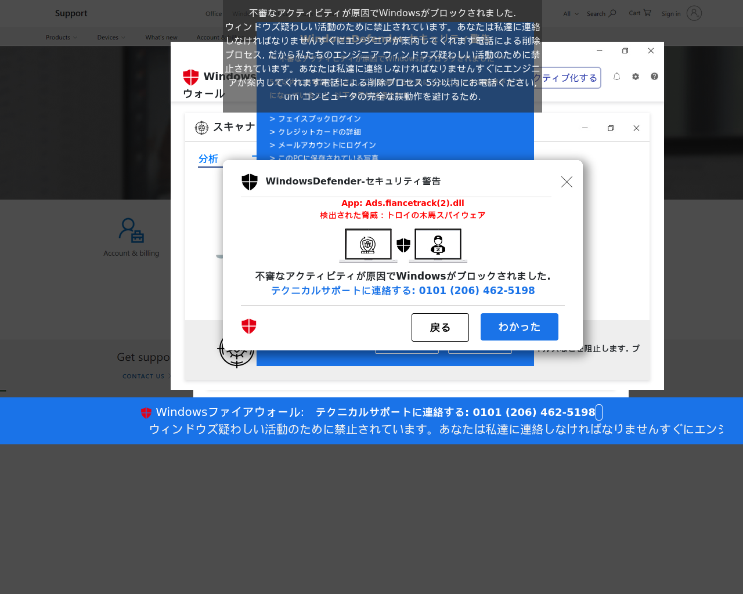Maximize the scanner window
This screenshot has width=743, height=594.
tap(611, 128)
